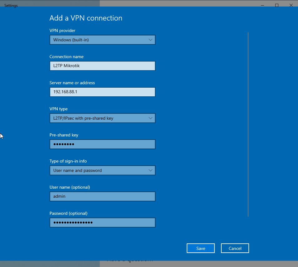Open the Type of sign-in info dropdown
Screen dimensions: 298x267
coord(102,170)
